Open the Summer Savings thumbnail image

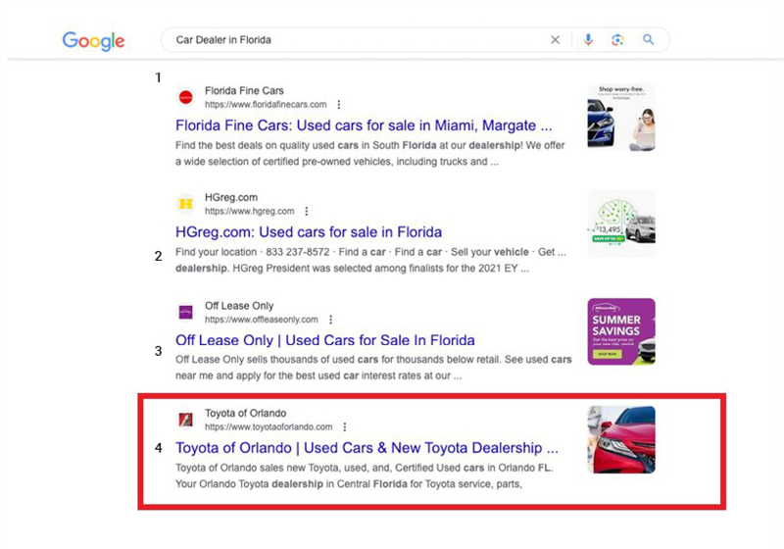621,331
